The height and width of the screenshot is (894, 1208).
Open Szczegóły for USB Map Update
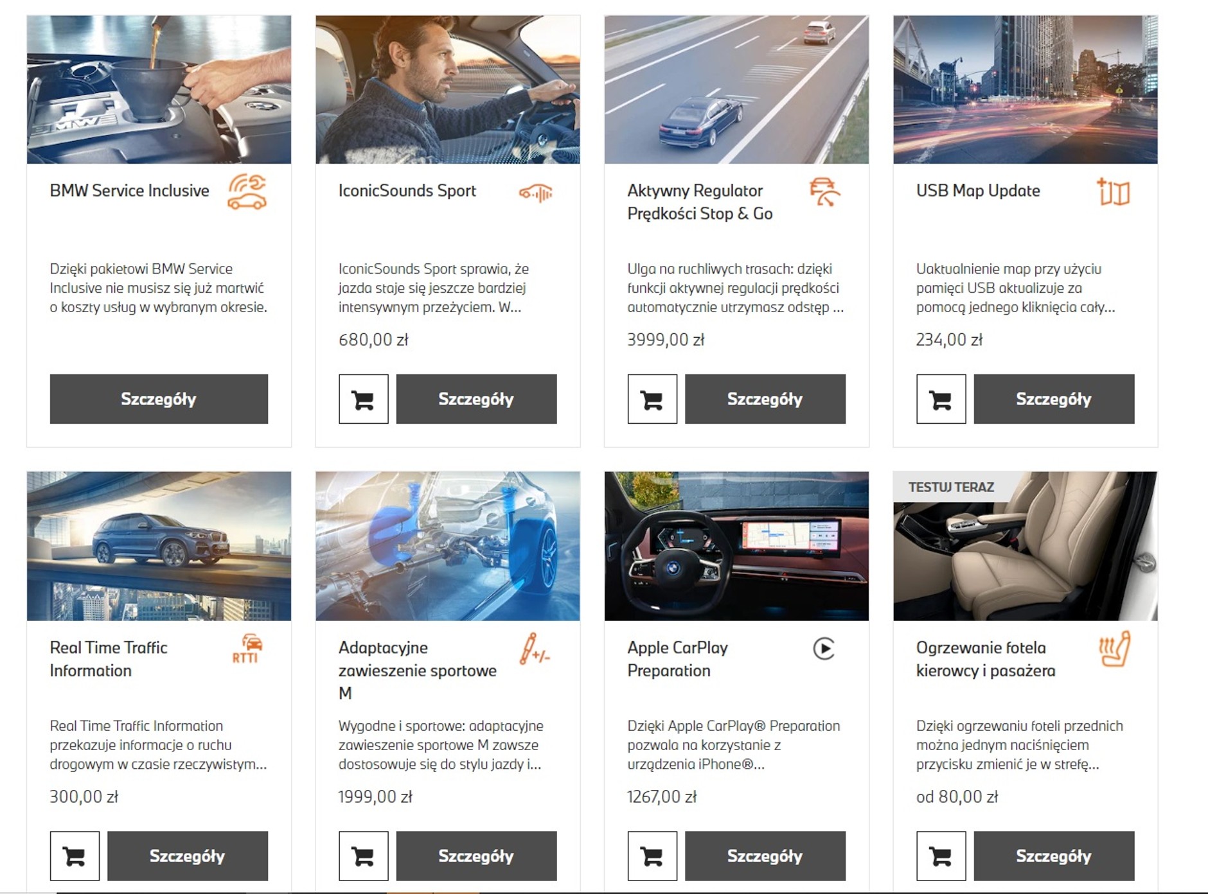tap(1054, 399)
